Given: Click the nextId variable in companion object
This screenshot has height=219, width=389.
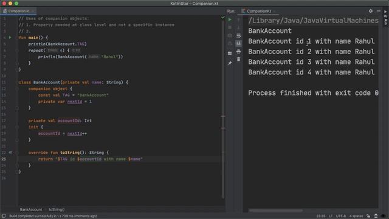Looking at the screenshot, I should (74, 102).
